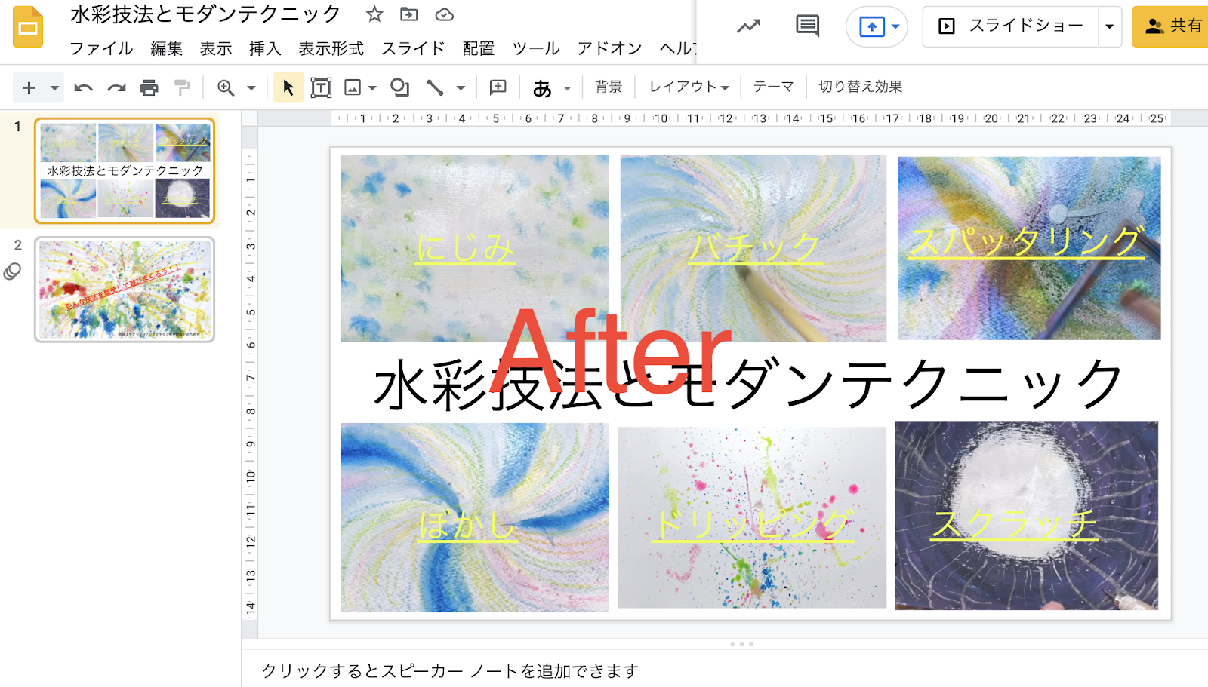Image resolution: width=1208 pixels, height=687 pixels.
Task: Follow the にじみ link on the slide
Action: tap(466, 248)
